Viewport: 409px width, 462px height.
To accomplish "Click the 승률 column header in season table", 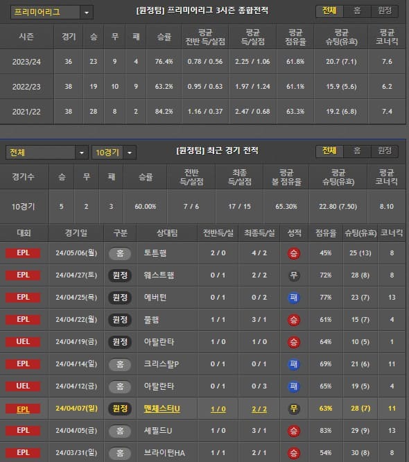I will click(x=164, y=37).
